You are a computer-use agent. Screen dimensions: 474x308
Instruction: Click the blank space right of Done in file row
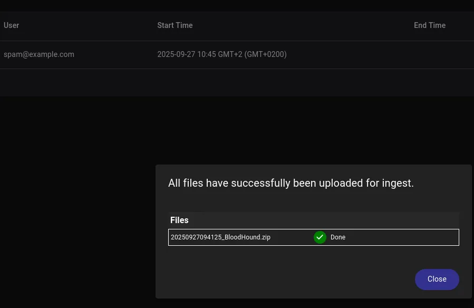click(x=401, y=237)
